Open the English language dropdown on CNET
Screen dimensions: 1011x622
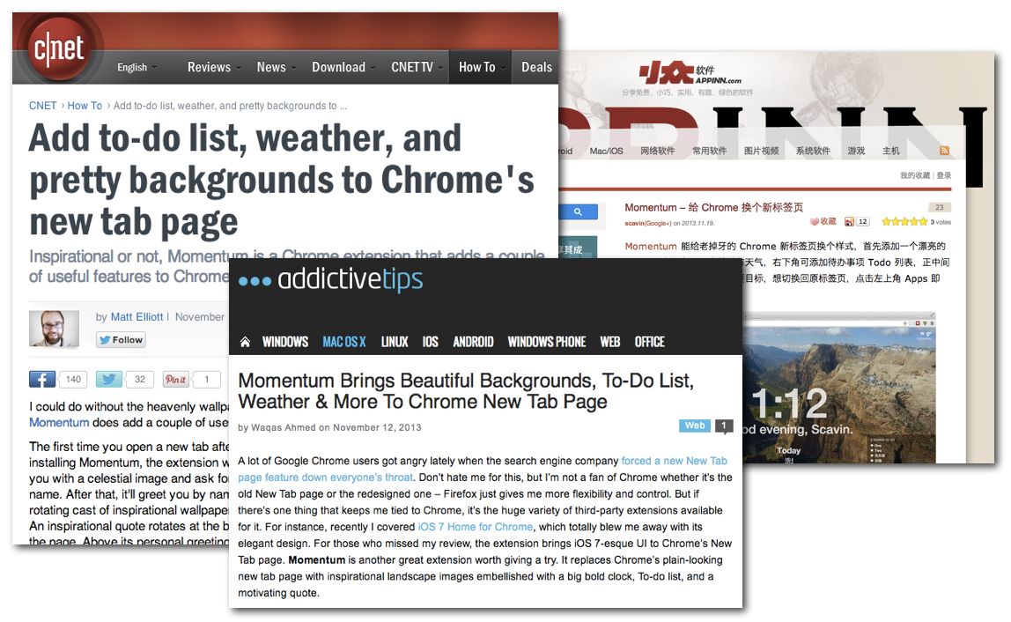click(x=137, y=67)
